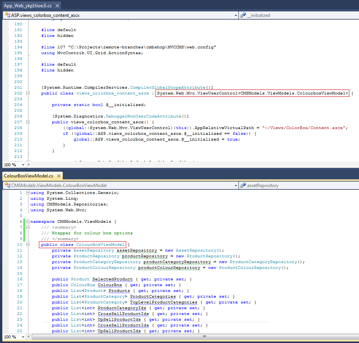Click the web.config path on line 194
Screen dimensions: 359x343
pyautogui.click(x=142, y=47)
